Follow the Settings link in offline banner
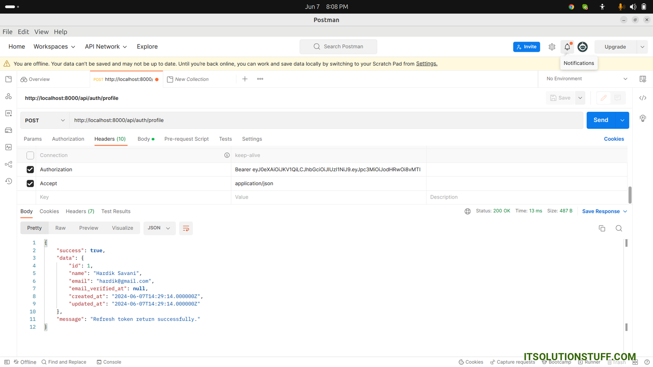Screen dimensions: 653x367 [426, 64]
